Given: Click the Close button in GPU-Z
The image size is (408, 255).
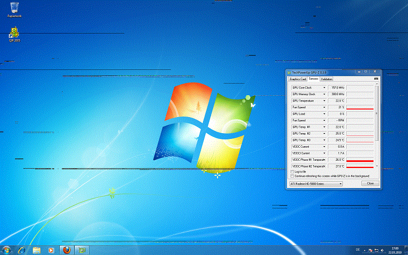Looking at the screenshot, I should click(x=370, y=184).
